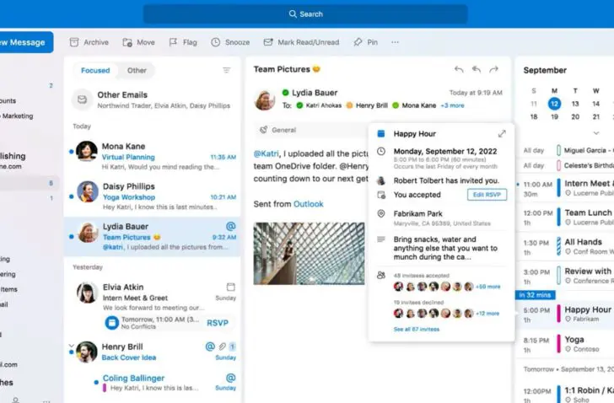The width and height of the screenshot is (614, 403).
Task: Show +12 more declined invitees
Action: [x=487, y=314]
